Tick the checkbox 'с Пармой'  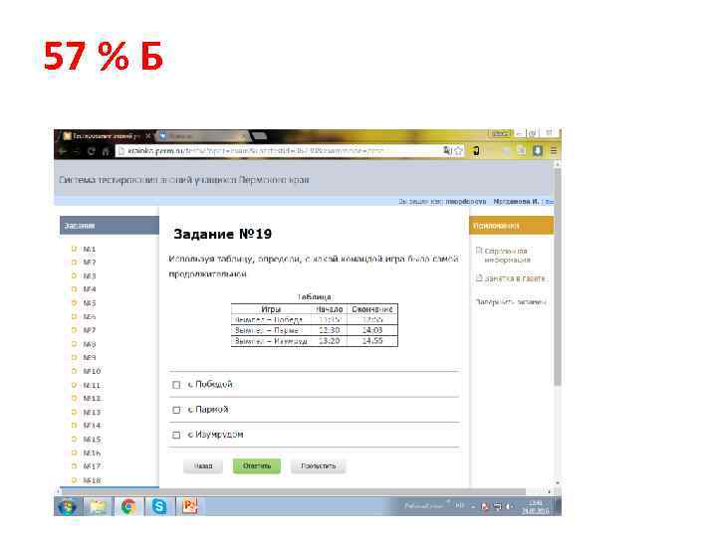pyautogui.click(x=176, y=410)
